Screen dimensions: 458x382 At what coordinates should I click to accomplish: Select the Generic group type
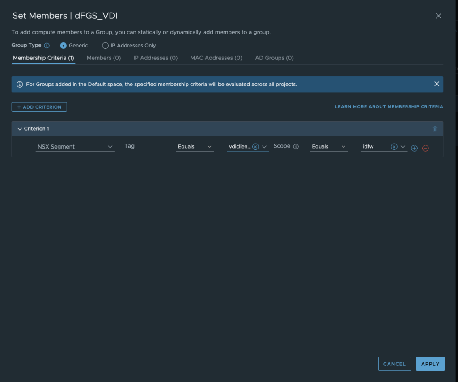[64, 46]
